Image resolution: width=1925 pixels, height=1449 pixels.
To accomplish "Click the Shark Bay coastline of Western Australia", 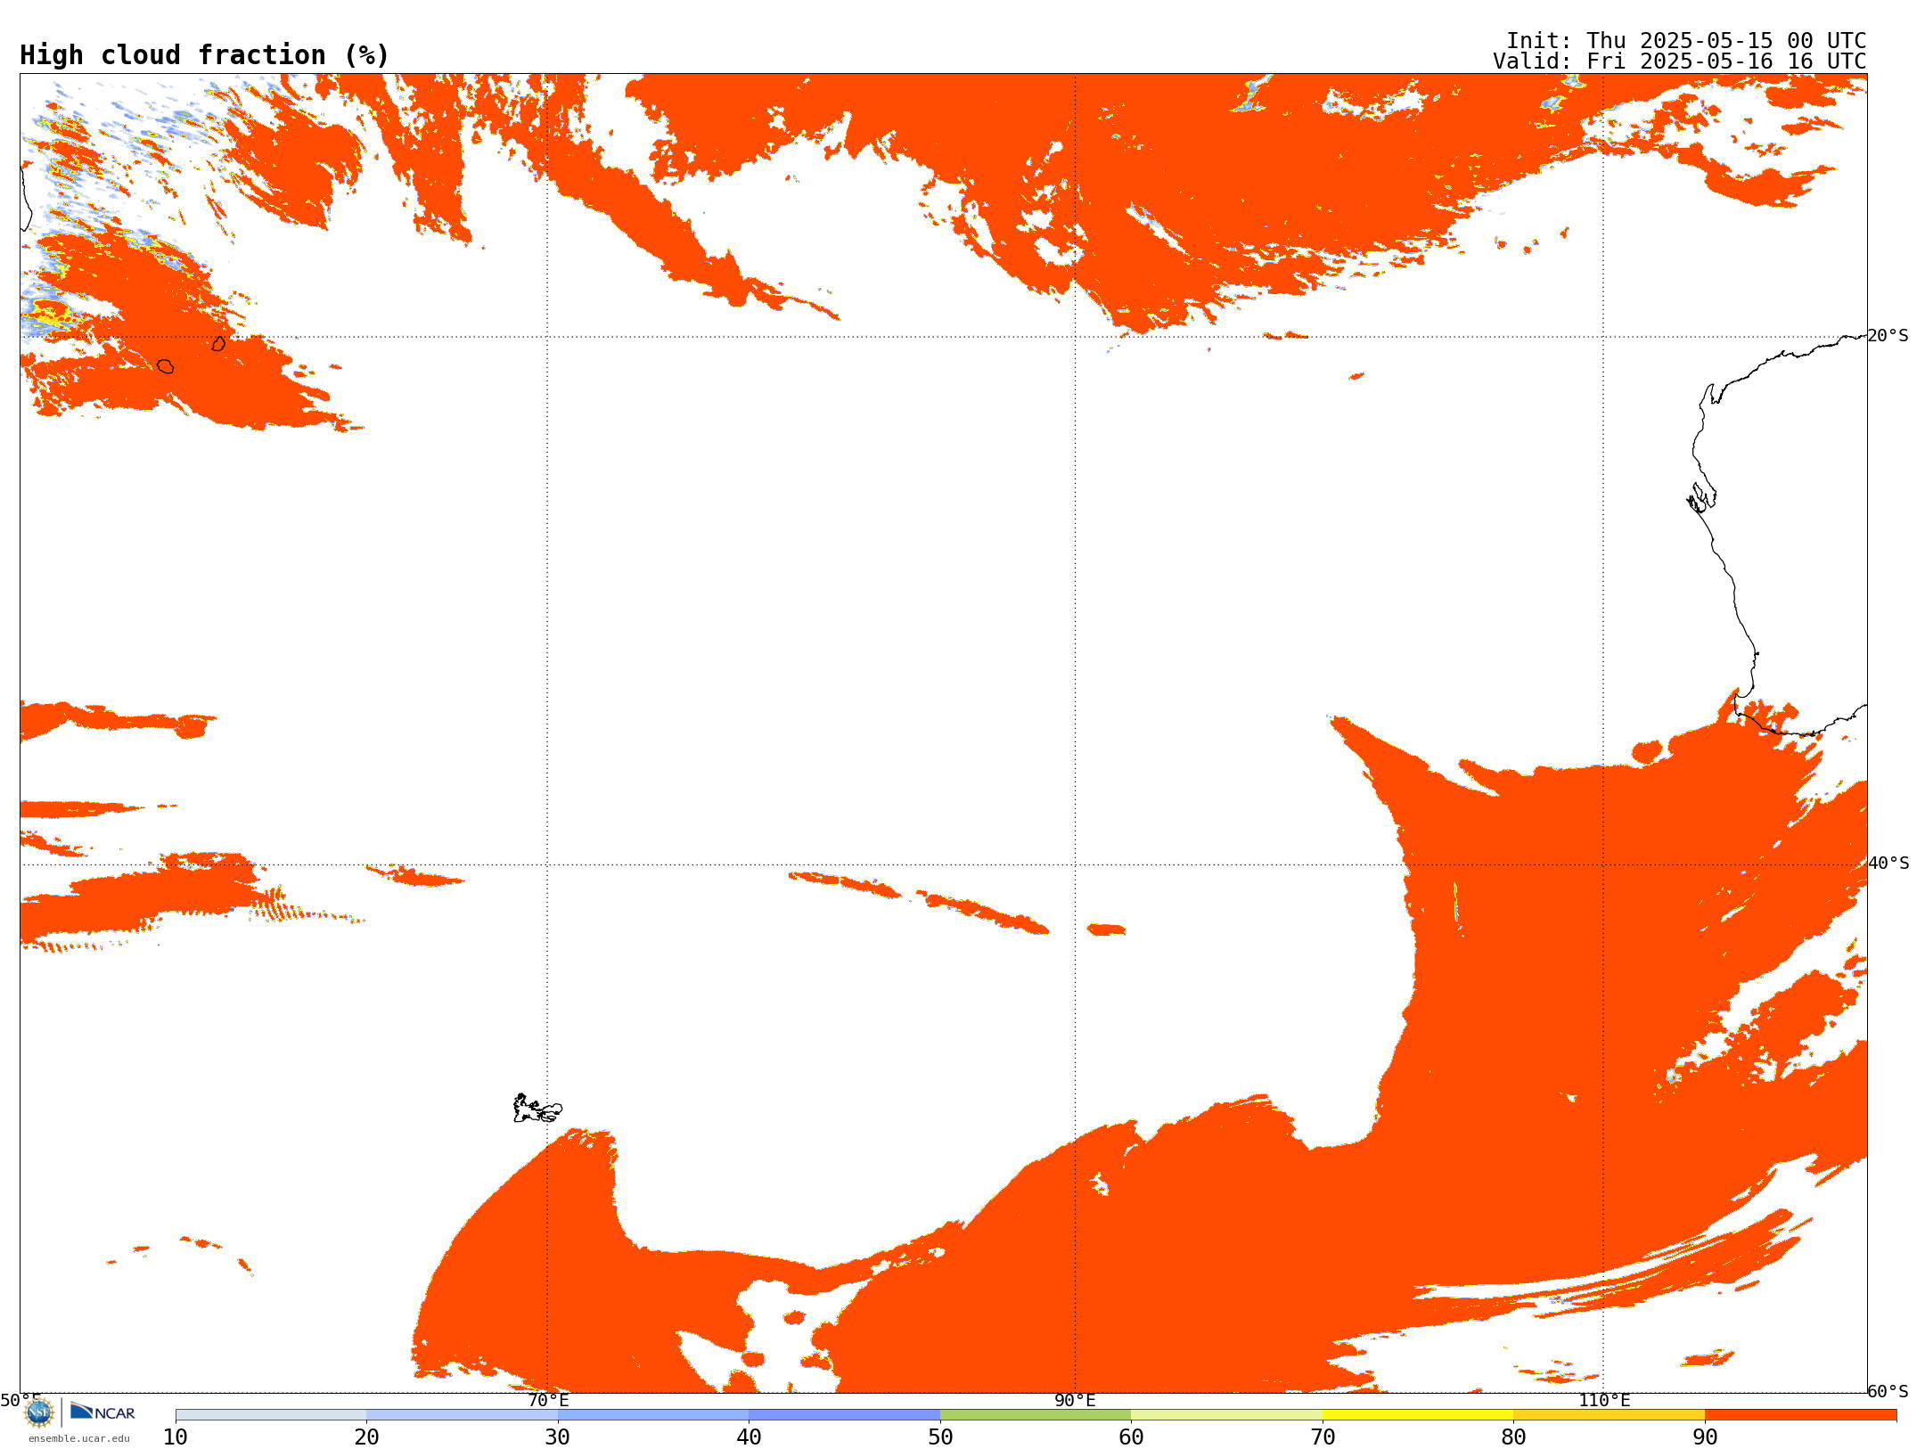I will coord(1701,498).
